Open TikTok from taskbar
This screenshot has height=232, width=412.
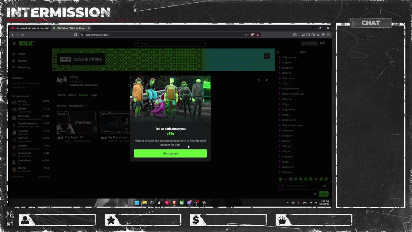point(159,203)
